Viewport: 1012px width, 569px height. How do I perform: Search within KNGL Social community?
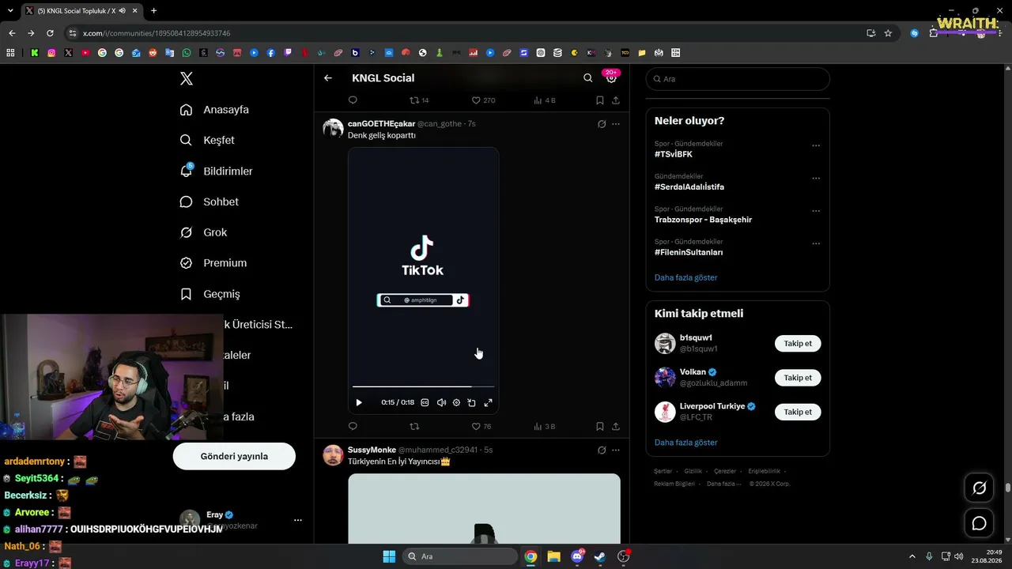point(587,78)
